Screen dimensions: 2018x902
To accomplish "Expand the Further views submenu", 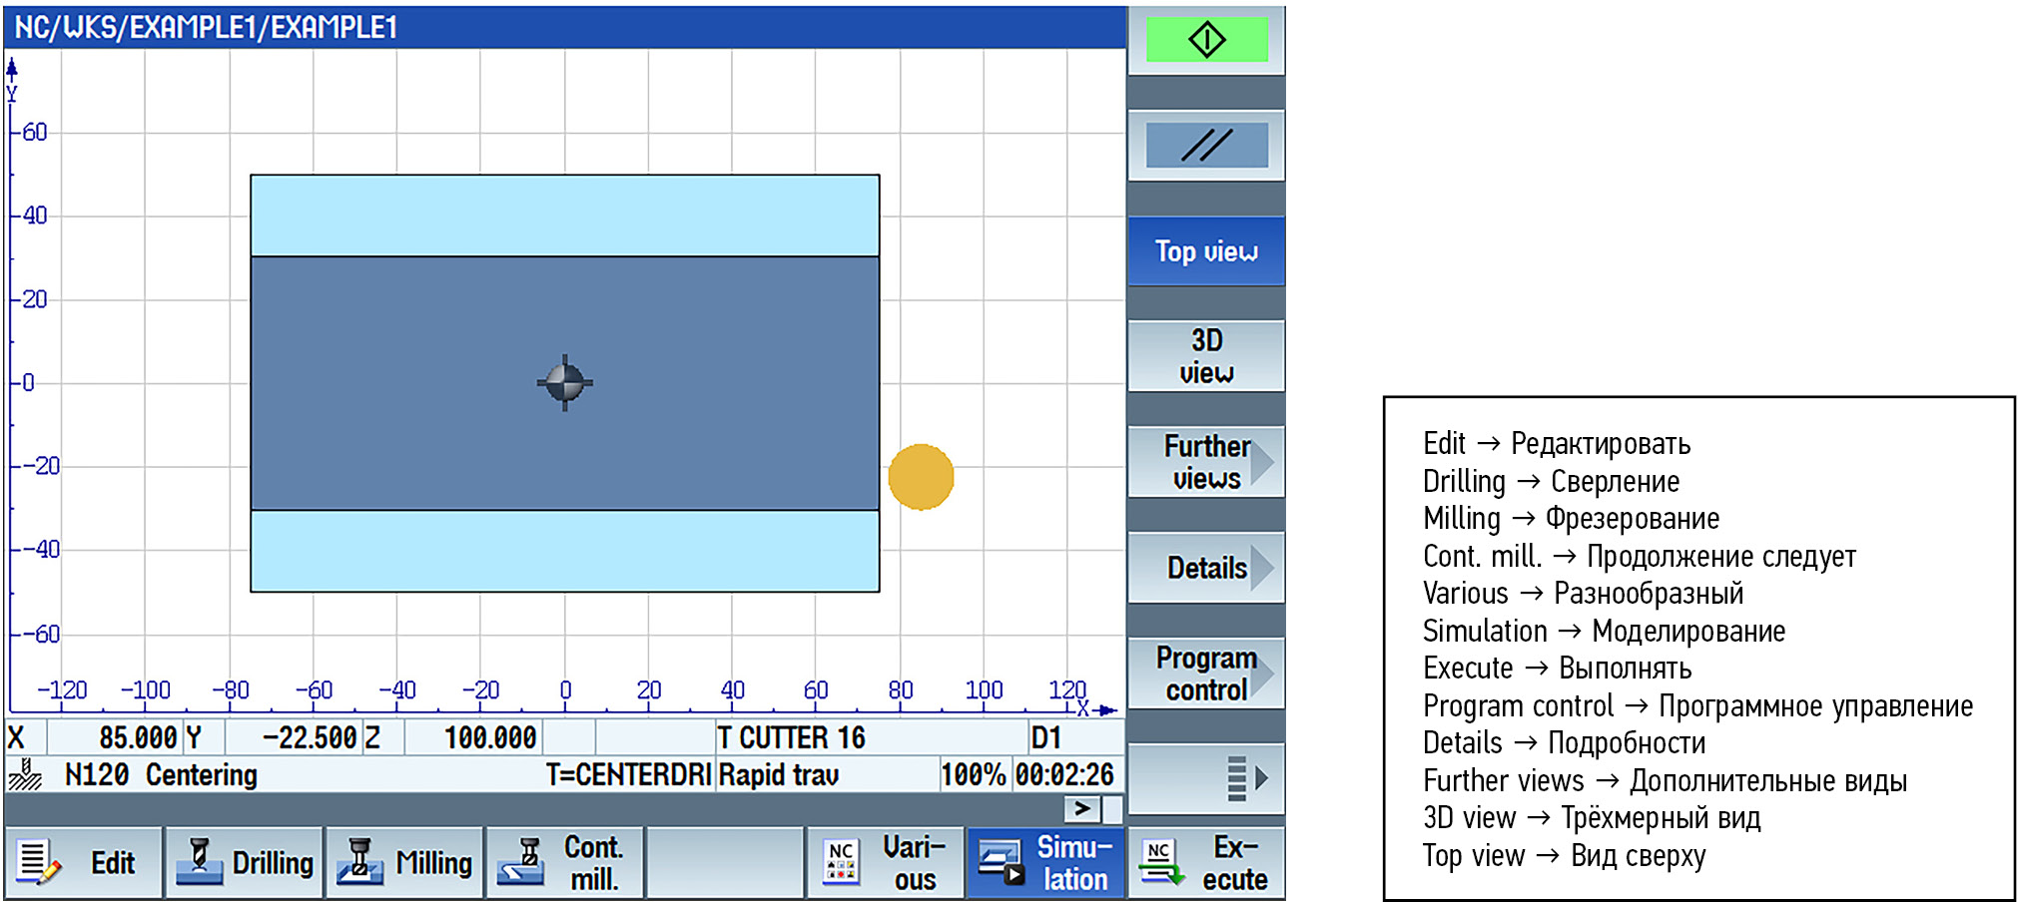I will click(1206, 462).
